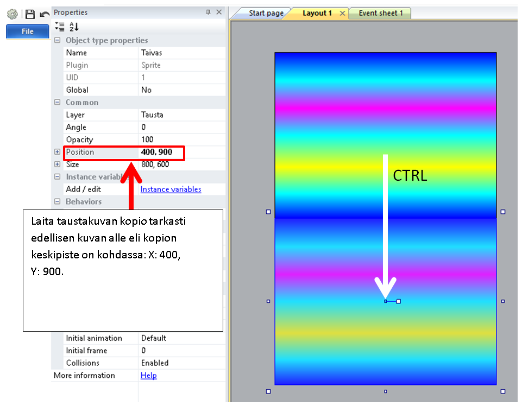Image resolution: width=522 pixels, height=406 pixels.
Task: Click the Opacity value field
Action: click(x=181, y=140)
